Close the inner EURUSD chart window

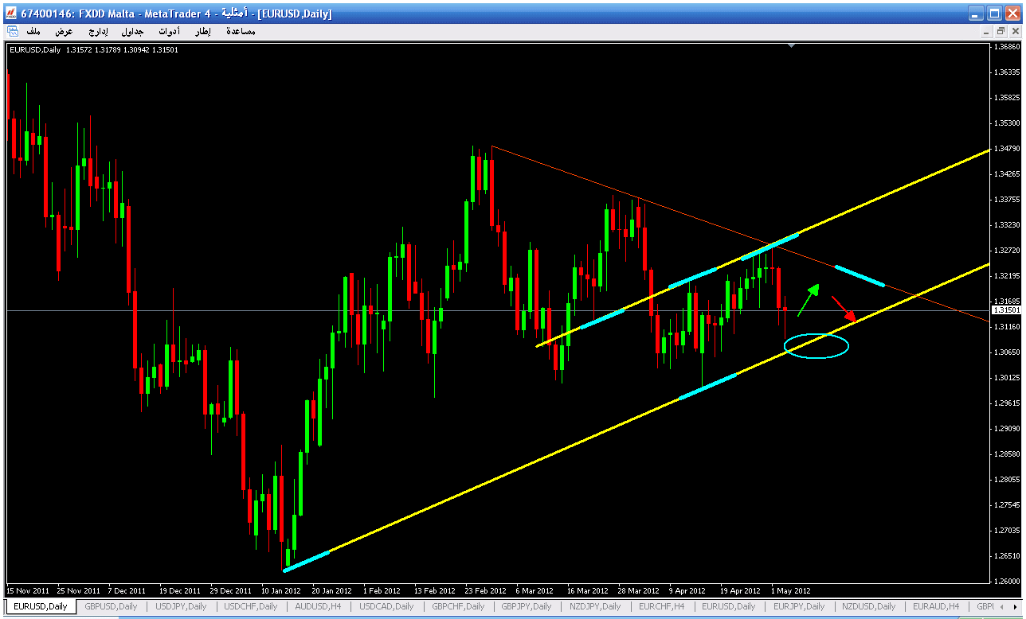pos(1014,31)
